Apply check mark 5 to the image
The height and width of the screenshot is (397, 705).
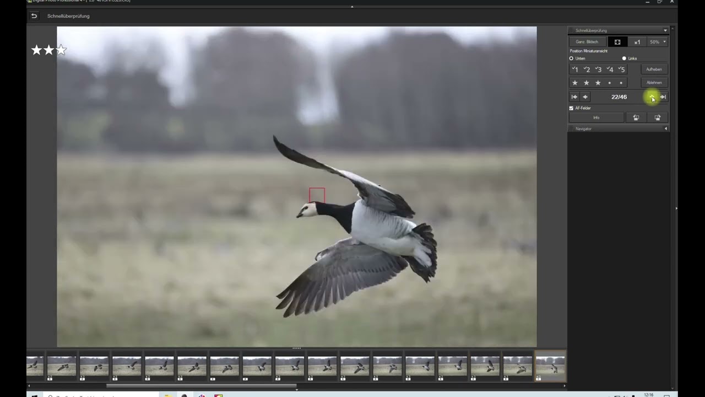pyautogui.click(x=621, y=69)
